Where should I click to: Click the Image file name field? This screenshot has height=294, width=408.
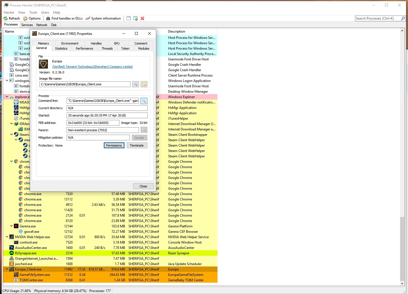coord(85,84)
